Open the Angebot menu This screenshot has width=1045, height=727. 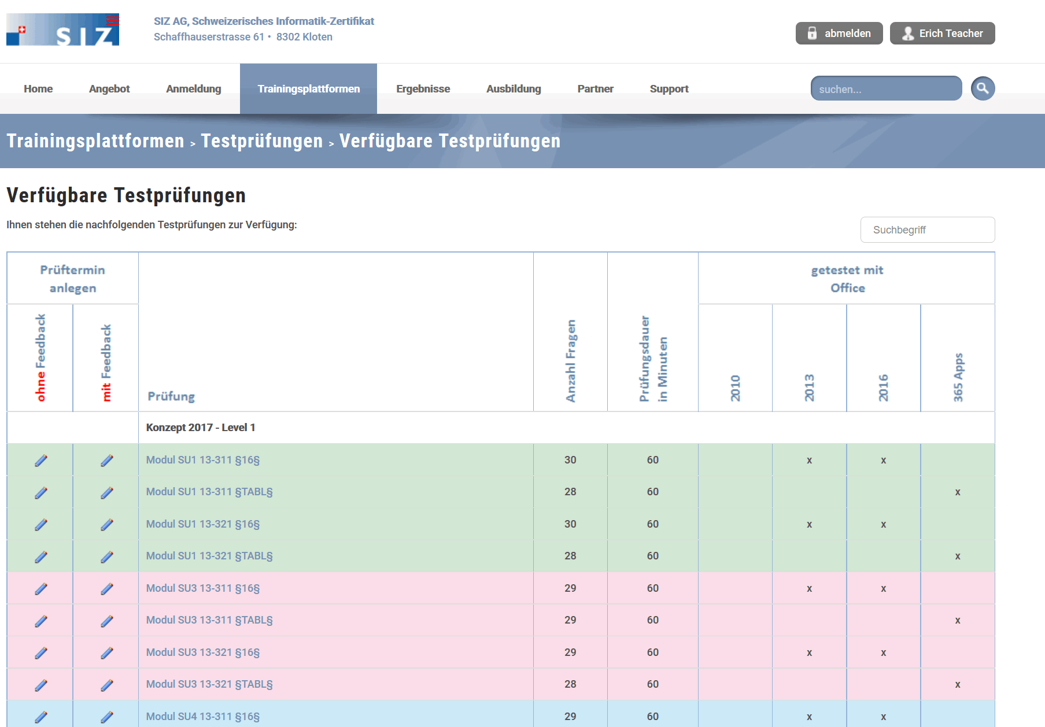[x=109, y=88]
